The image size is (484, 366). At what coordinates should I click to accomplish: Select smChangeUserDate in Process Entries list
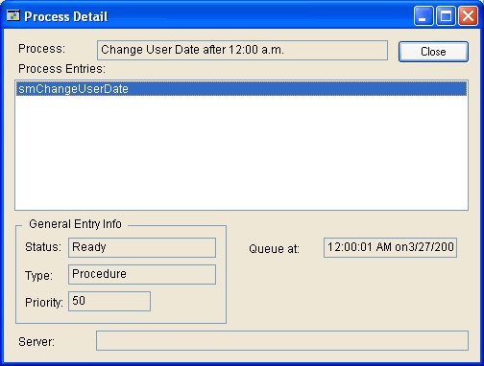click(242, 89)
